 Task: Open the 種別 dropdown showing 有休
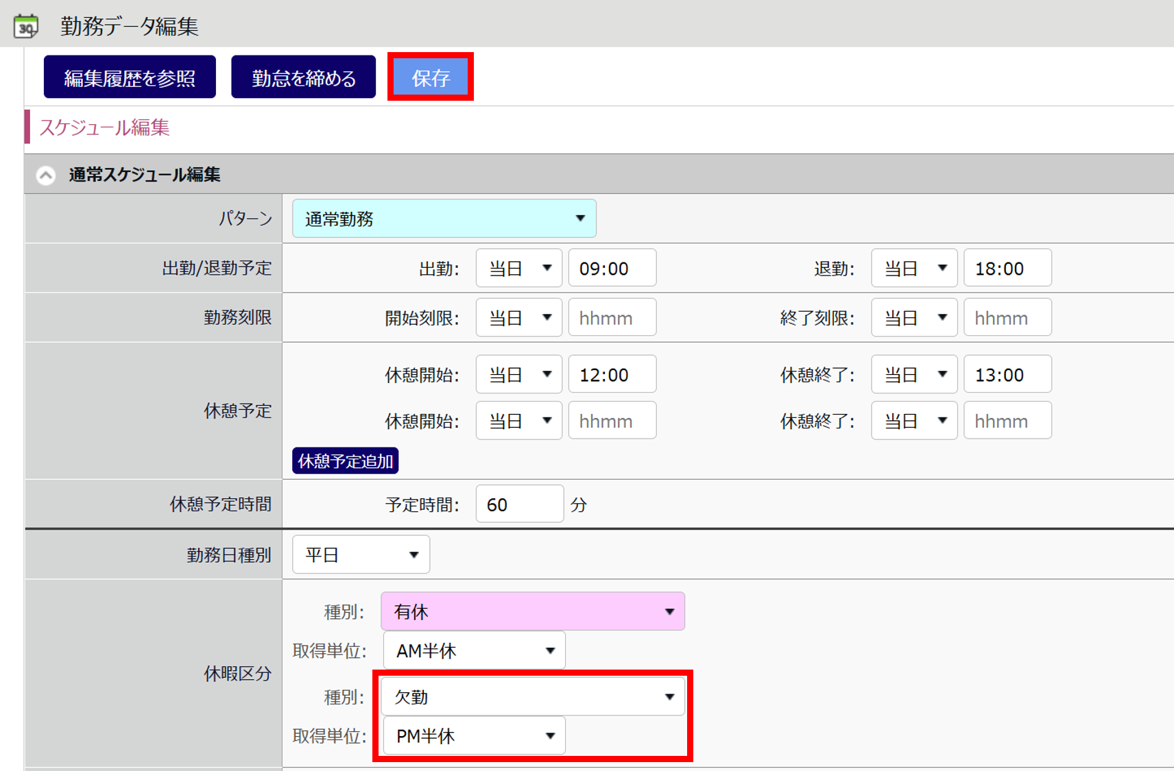[533, 611]
